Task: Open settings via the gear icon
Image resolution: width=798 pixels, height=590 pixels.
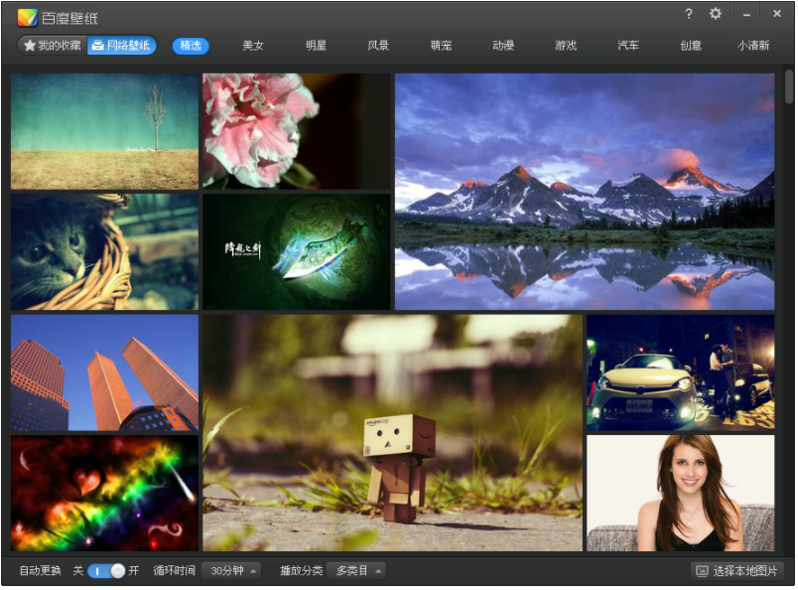Action: tap(716, 14)
